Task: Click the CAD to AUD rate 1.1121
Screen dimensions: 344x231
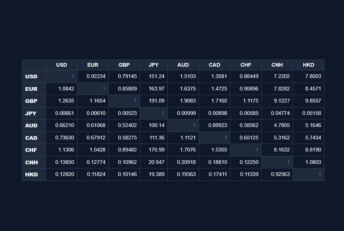Action: [183, 138]
